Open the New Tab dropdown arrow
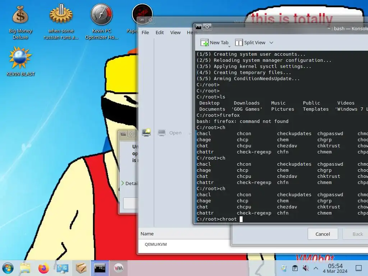 [229, 46]
